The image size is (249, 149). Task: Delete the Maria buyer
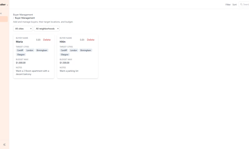tap(47, 40)
